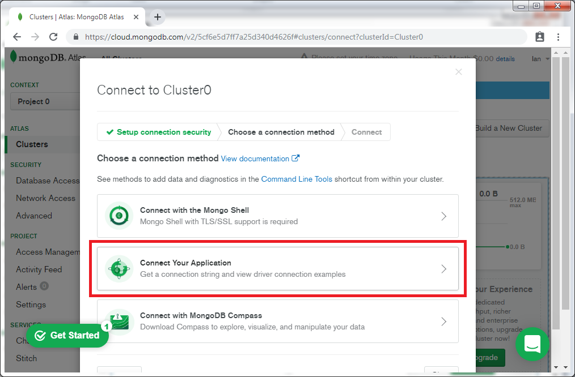Close the Clusters Atlas browser tab

click(136, 17)
